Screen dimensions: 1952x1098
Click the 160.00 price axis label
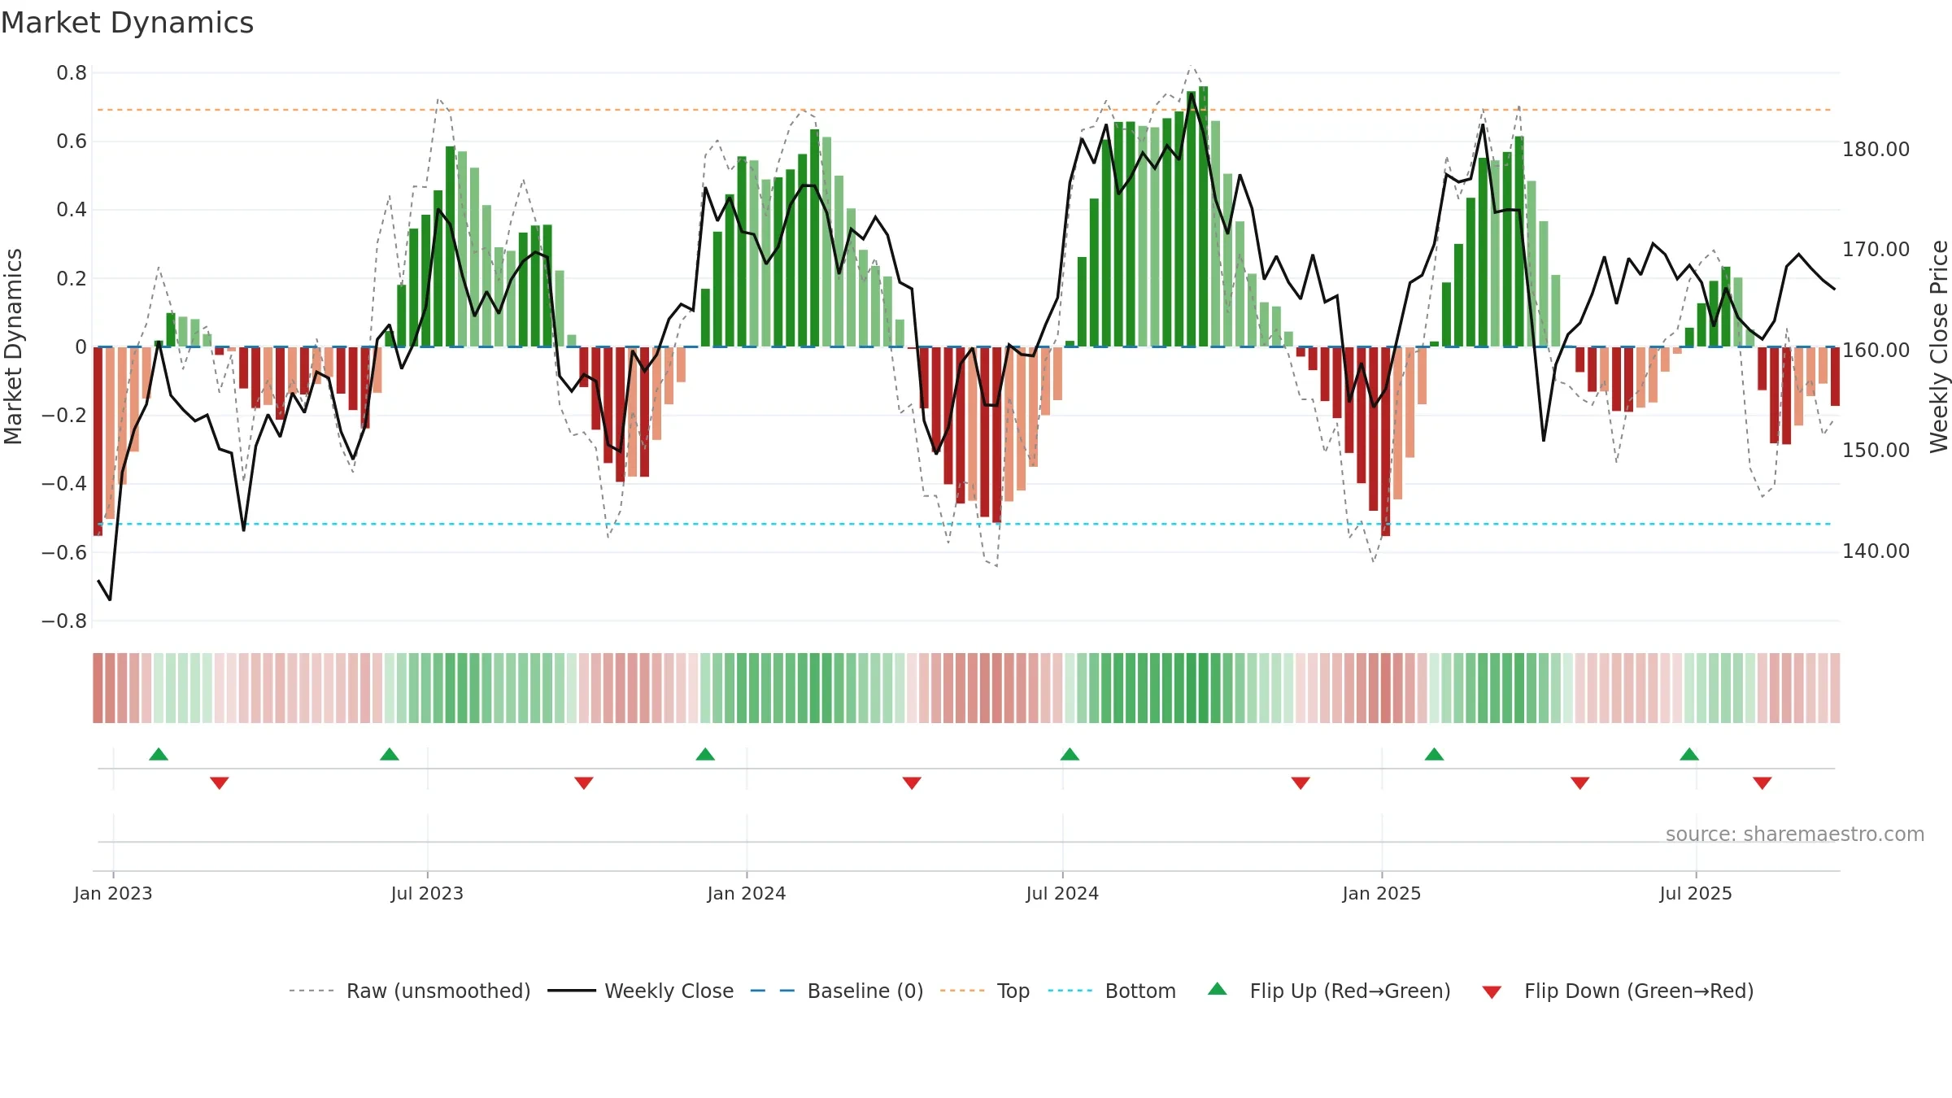(x=1876, y=351)
